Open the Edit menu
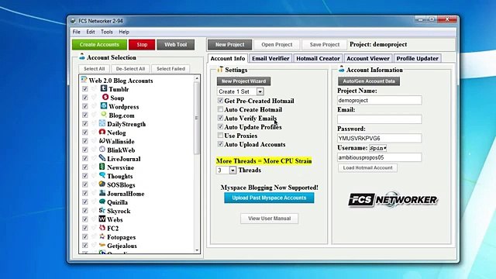This screenshot has width=496, height=279. (x=91, y=32)
